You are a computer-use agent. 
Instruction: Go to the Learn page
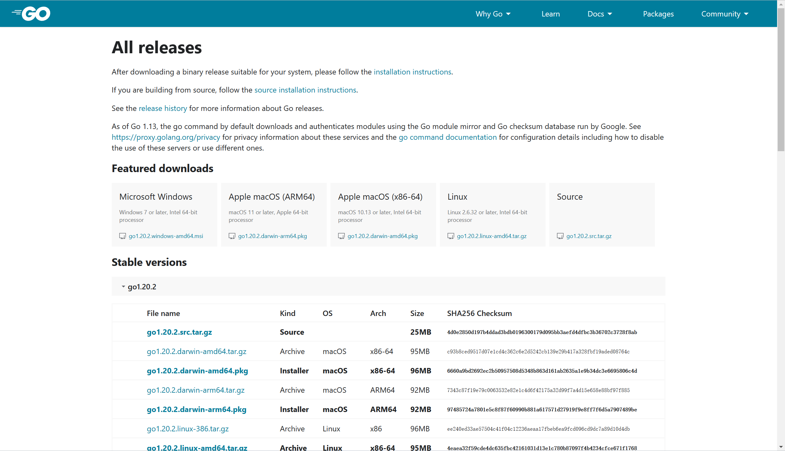point(550,14)
